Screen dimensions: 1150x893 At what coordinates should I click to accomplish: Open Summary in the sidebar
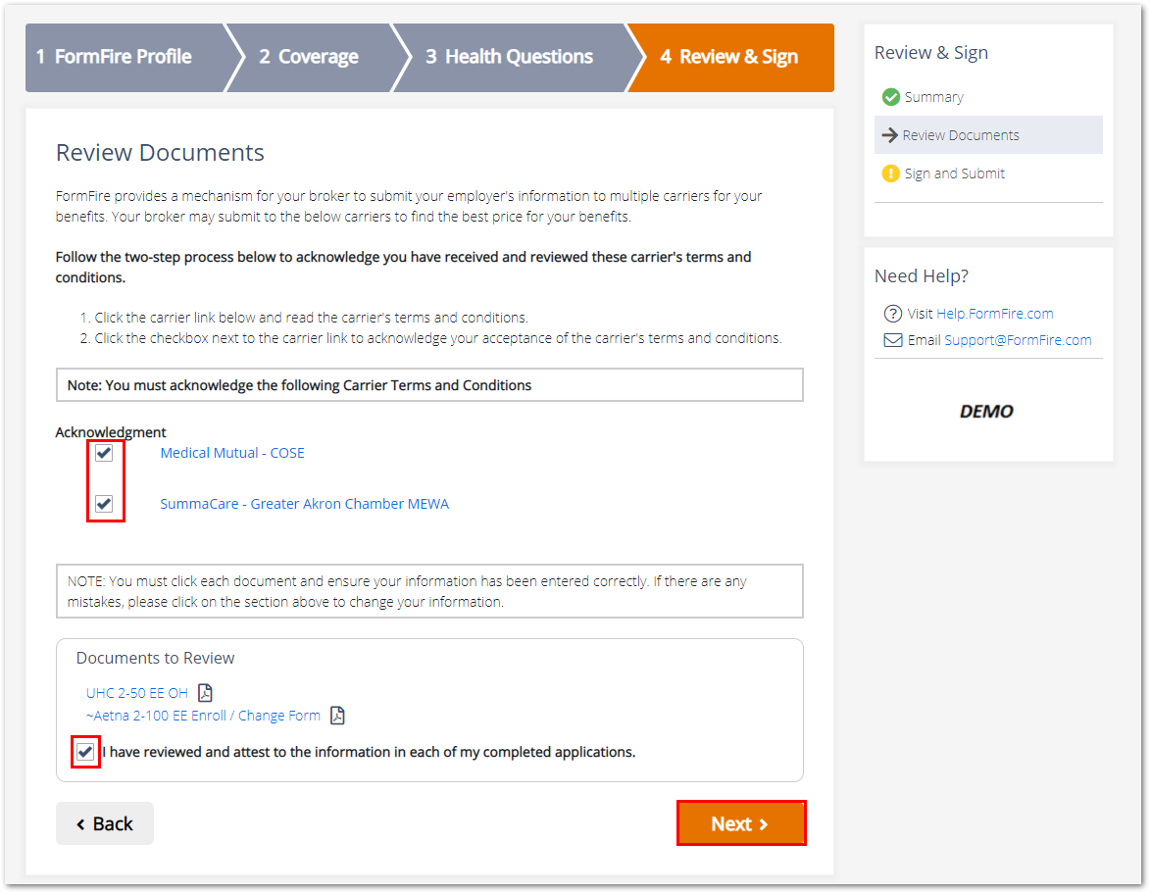933,97
